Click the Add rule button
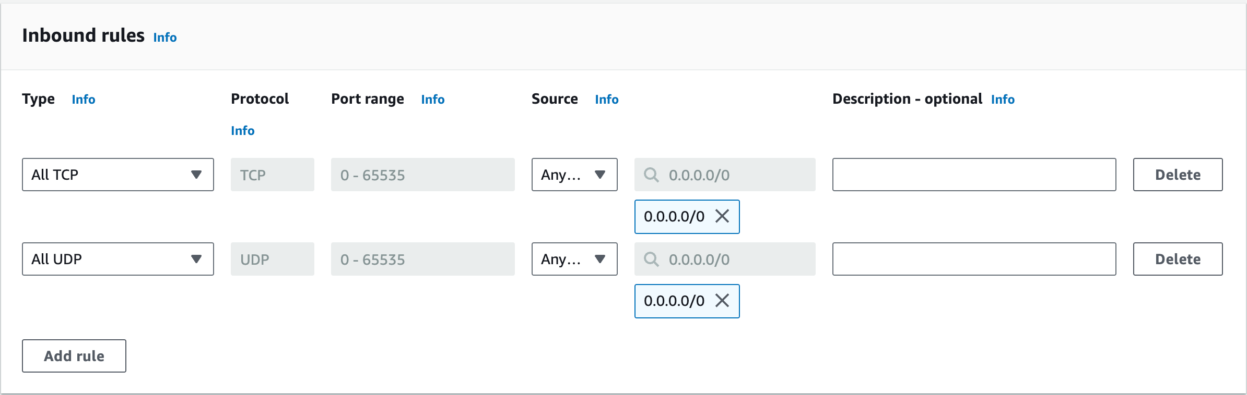The width and height of the screenshot is (1247, 395). tap(74, 356)
